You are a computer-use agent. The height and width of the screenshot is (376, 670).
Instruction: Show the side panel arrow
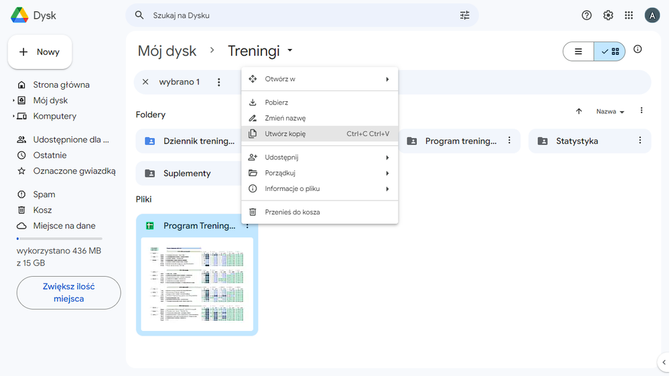(662, 362)
